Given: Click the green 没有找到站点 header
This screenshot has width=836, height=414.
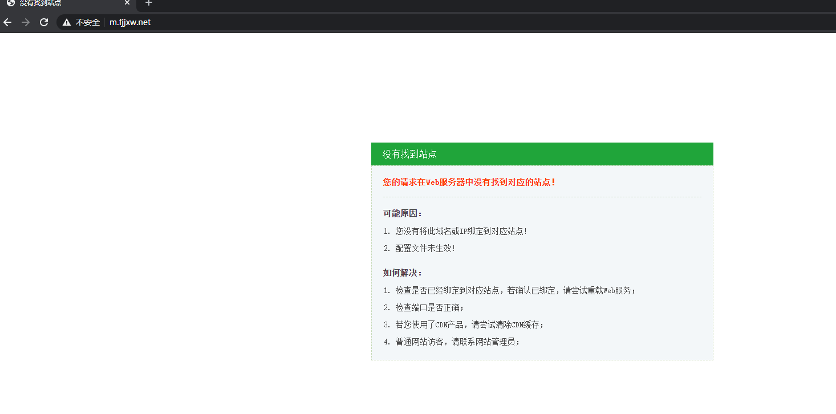Looking at the screenshot, I should click(x=542, y=154).
